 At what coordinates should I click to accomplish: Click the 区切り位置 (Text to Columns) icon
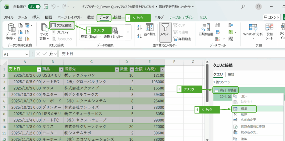click(x=206, y=28)
